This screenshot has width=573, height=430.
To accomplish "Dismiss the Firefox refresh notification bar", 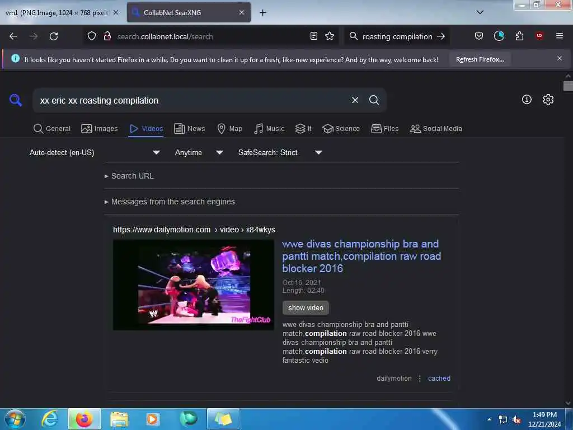I will [560, 58].
